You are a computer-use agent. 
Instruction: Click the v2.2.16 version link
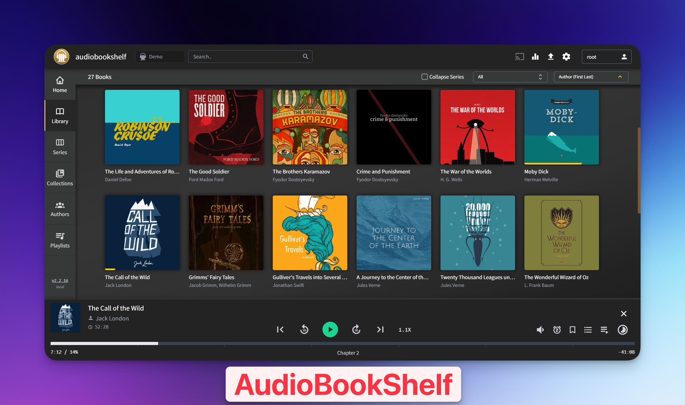click(x=60, y=280)
